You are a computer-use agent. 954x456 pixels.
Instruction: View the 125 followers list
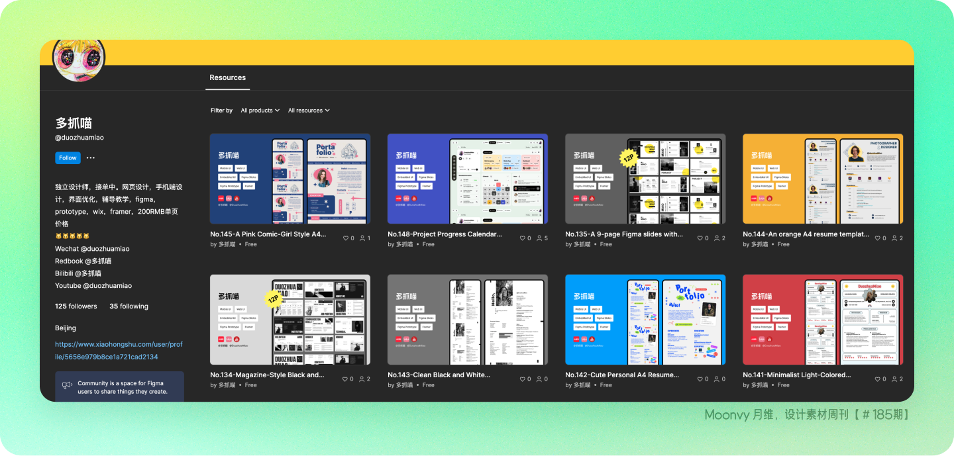[76, 306]
